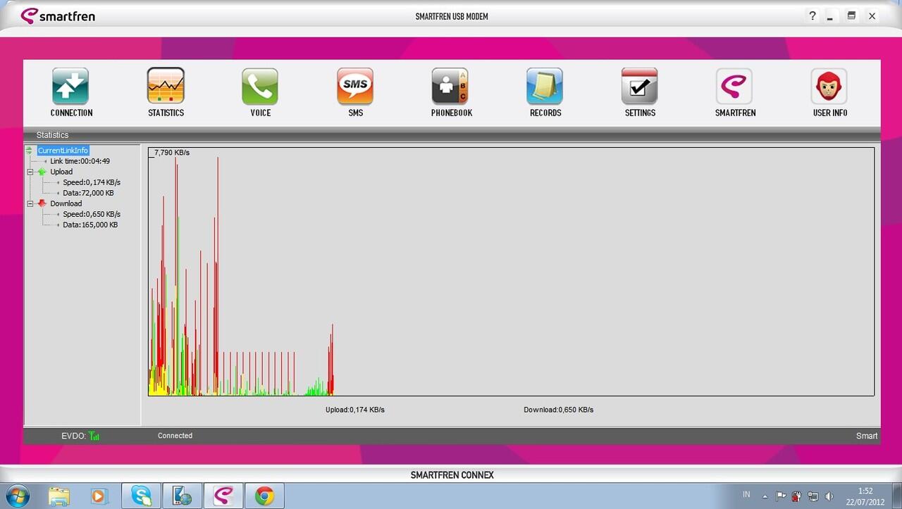The image size is (902, 509).
Task: Collapse the Upload tree node
Action: pos(30,172)
